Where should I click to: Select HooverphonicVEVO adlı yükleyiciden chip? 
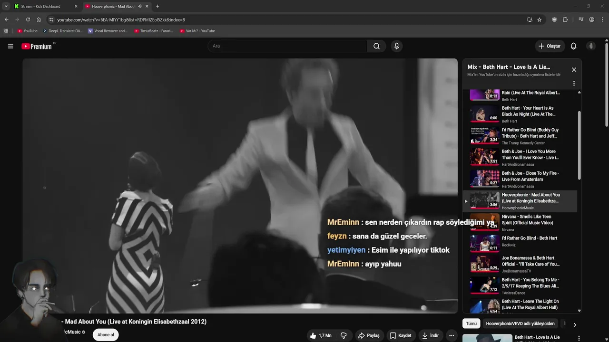pos(520,323)
